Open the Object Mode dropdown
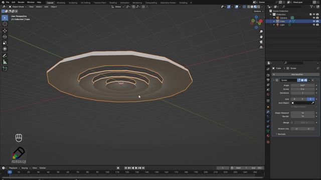Screen dimensions: 321x180 coord(18,6)
